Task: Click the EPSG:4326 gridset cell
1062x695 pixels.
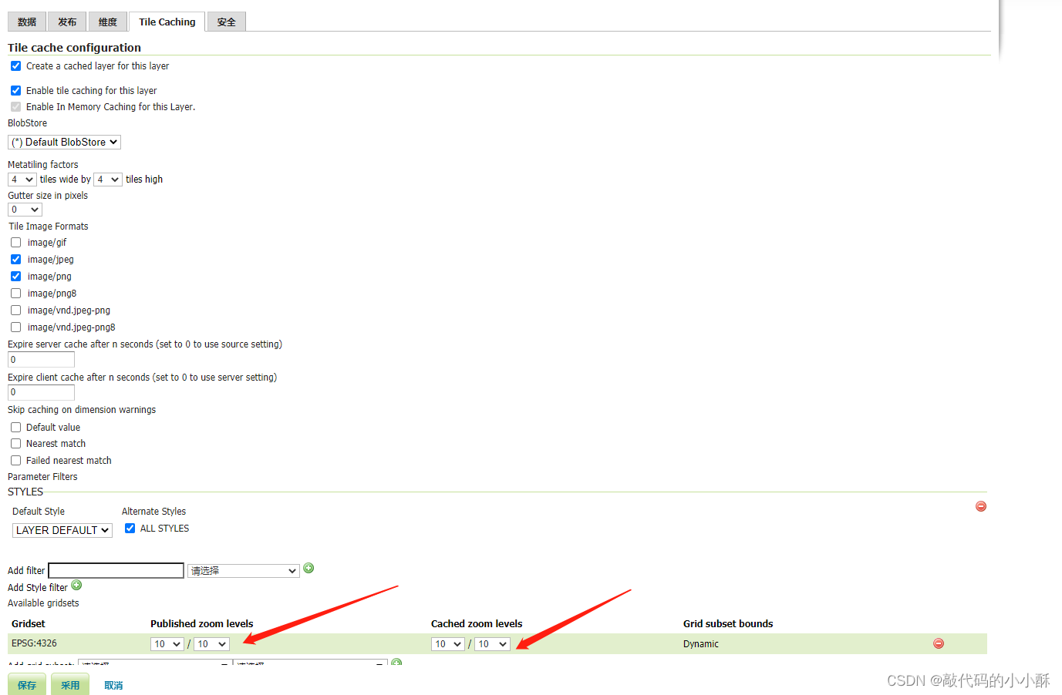Action: tap(34, 643)
